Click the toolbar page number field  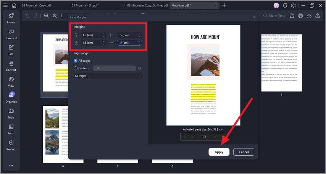point(64,16)
